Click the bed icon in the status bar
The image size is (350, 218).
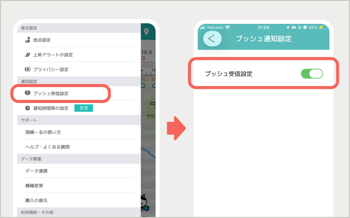click(x=294, y=27)
